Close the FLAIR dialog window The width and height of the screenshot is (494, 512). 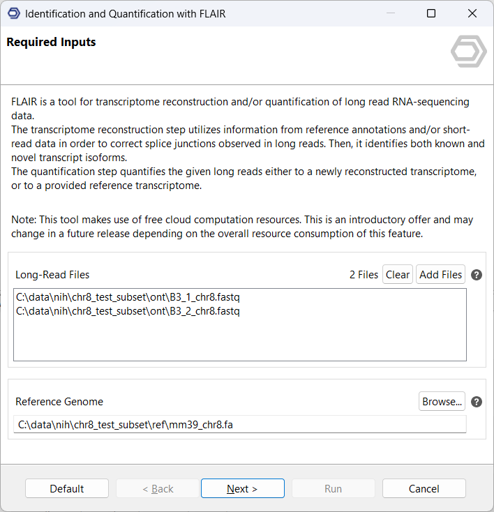pos(472,13)
